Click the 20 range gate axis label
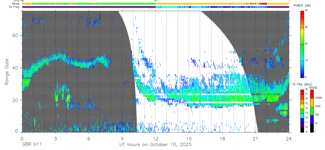 pos(16,100)
